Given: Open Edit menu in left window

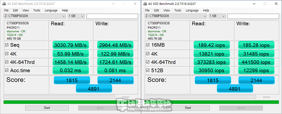Looking at the screenshot, I should [15, 10].
